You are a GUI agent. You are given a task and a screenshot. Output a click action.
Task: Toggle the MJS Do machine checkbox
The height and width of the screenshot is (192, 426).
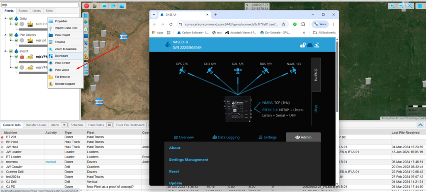pos(16,24)
